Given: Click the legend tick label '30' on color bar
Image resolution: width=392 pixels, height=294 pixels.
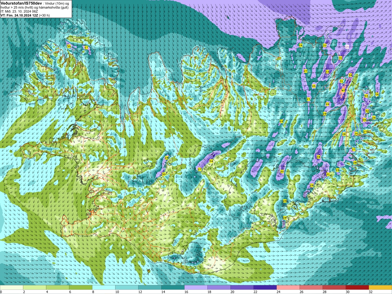Looking at the screenshot, I should coord(348,292).
